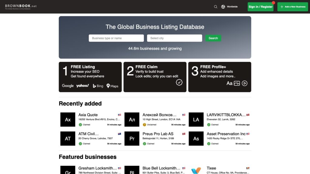This screenshot has width=310, height=174.
Task: Click the flag icon next to Asset Preservation Inc
Action: [x=248, y=134]
